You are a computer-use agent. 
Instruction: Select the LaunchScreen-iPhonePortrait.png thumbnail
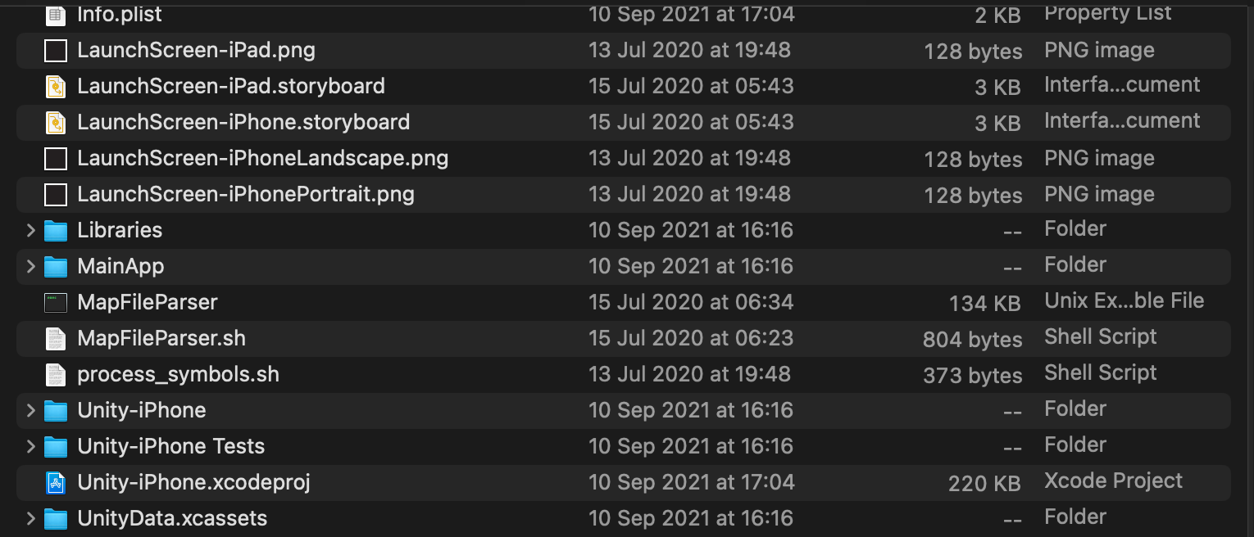pyautogui.click(x=55, y=194)
